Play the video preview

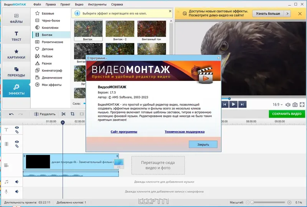point(233,104)
